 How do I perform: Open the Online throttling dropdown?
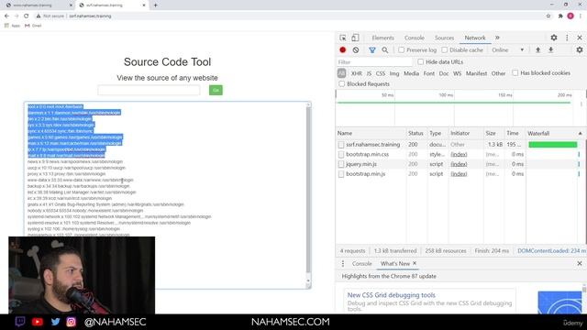508,49
